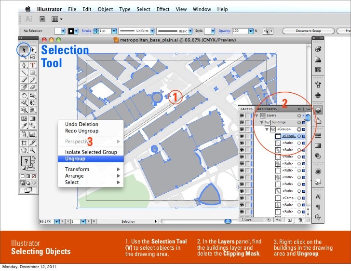The width and height of the screenshot is (351, 271).
Task: Open the Character panel icon
Action: 318,197
